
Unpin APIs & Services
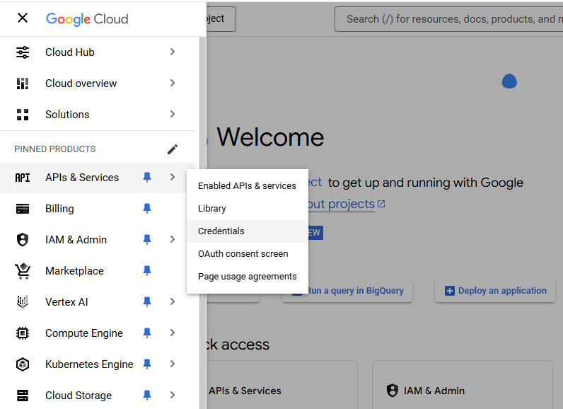click(x=147, y=178)
